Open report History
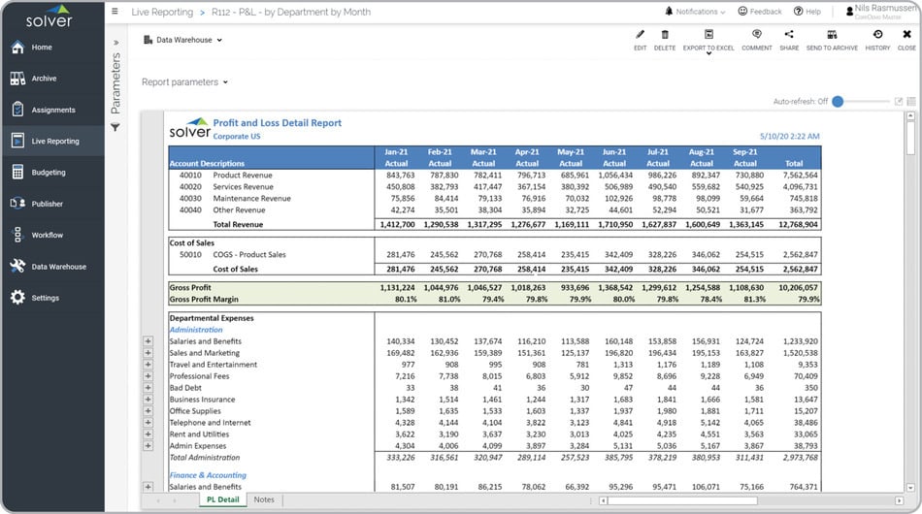Screen dimensions: 922x514 pyautogui.click(x=877, y=35)
